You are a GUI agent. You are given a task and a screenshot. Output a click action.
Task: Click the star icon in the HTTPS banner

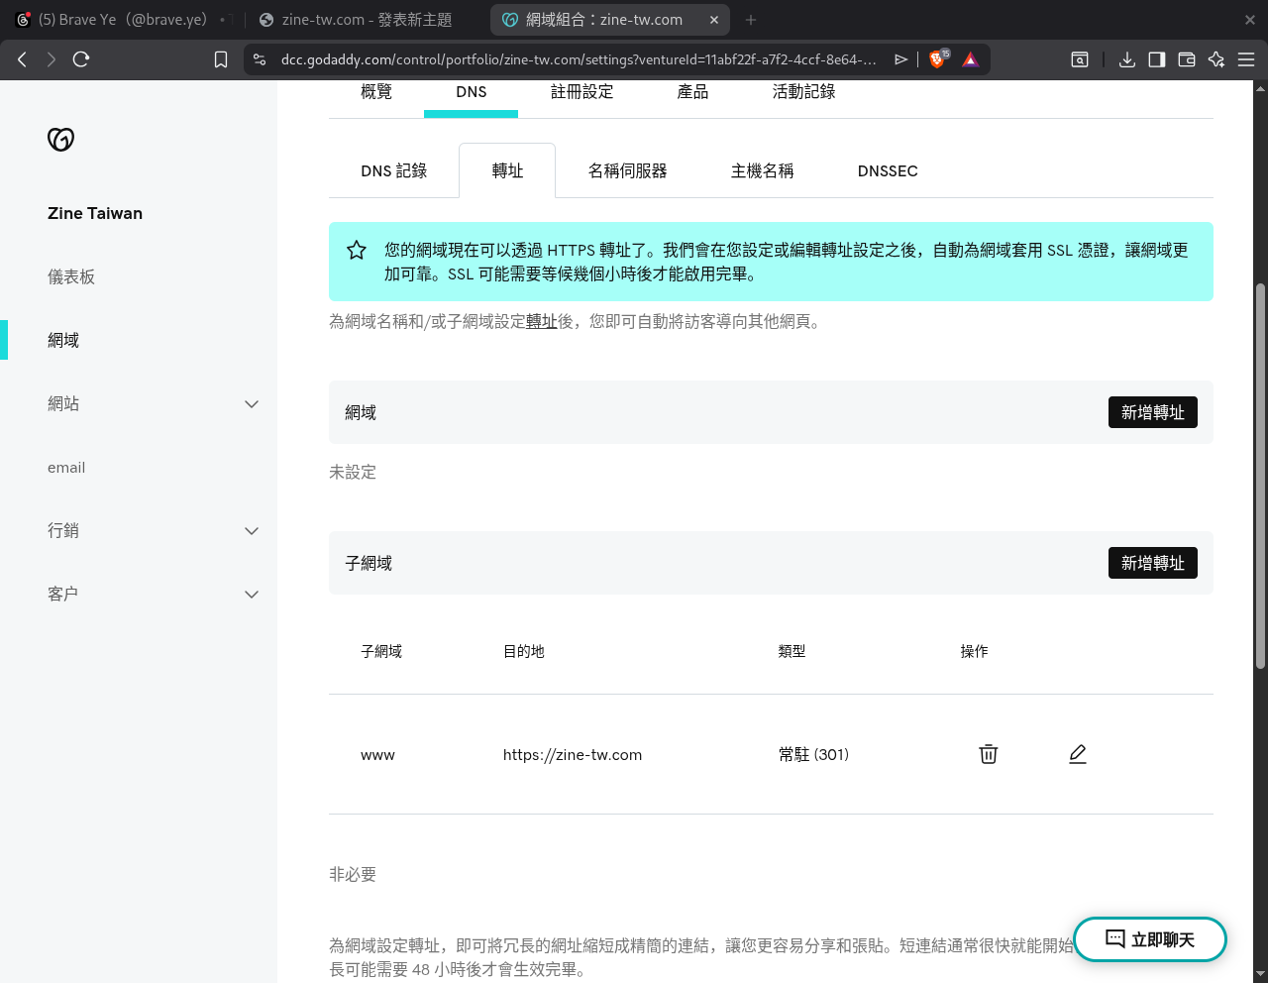[x=356, y=250]
